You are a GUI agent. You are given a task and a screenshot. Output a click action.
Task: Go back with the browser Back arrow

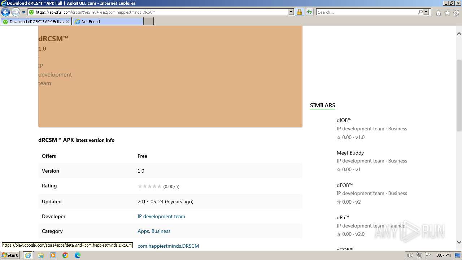[x=5, y=12]
